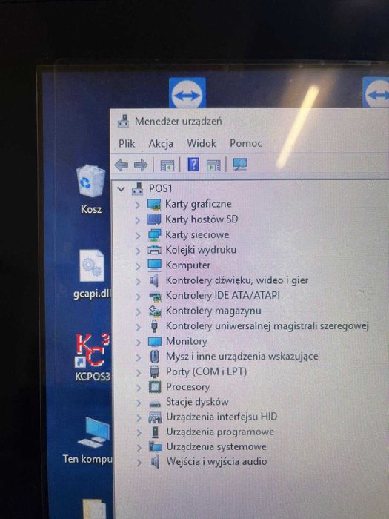Toggle the action pane toolbar icon
Viewport: 389px width, 519px height.
(213, 165)
